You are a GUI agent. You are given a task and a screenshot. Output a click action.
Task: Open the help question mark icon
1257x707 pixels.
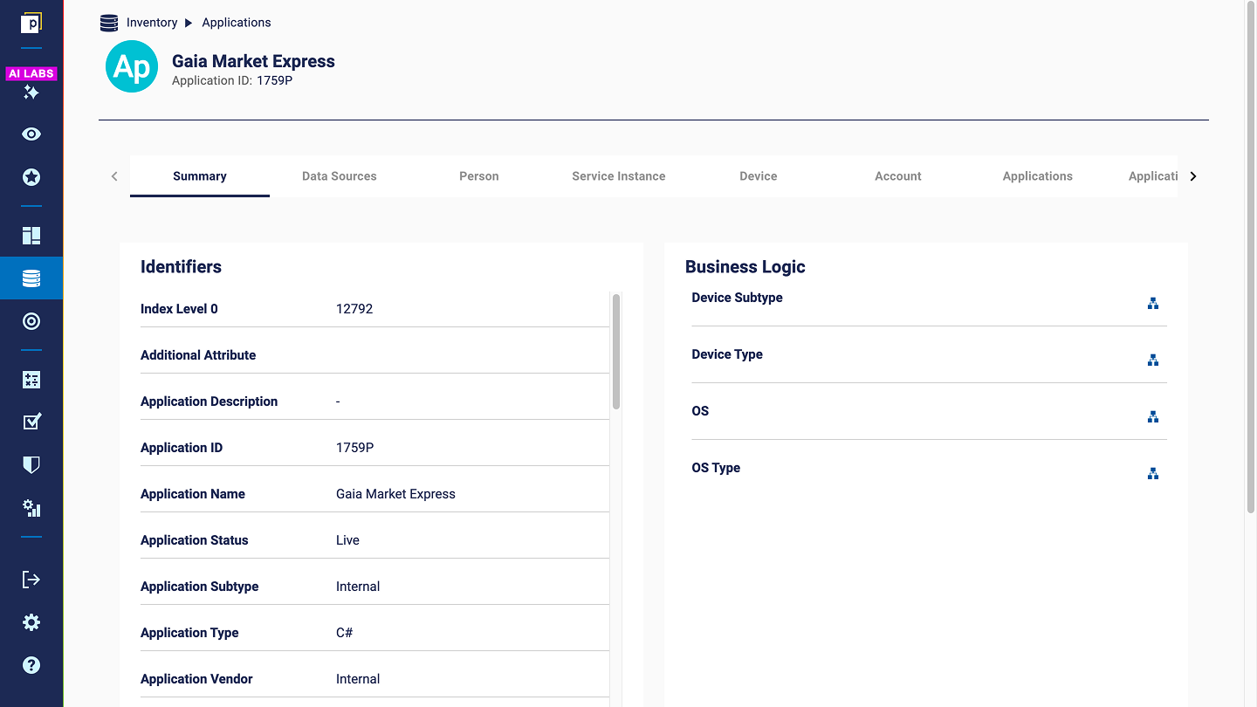(31, 665)
